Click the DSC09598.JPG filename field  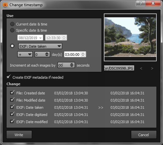point(119,68)
